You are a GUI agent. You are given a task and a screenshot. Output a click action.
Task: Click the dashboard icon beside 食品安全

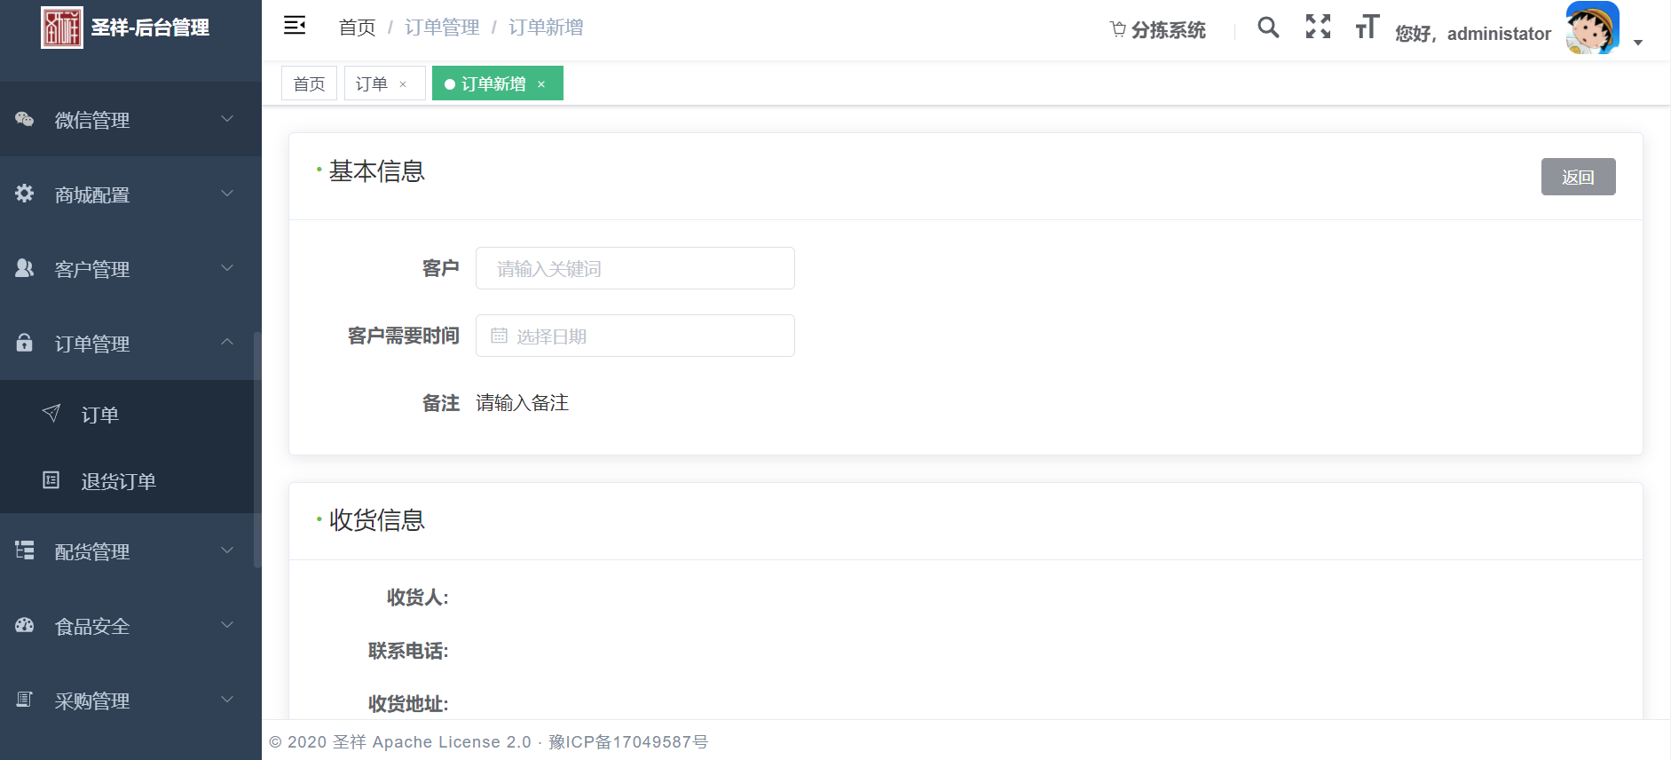[x=25, y=625]
